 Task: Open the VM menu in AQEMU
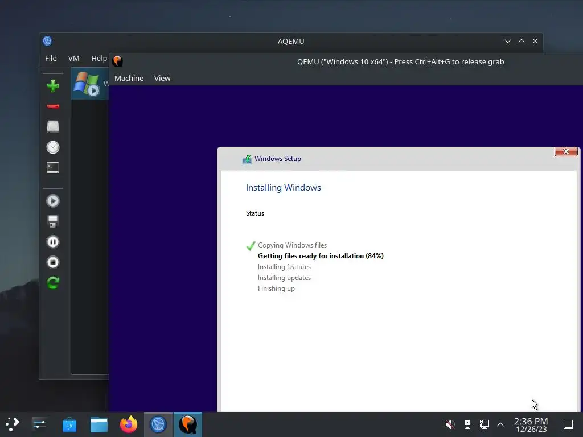click(x=73, y=59)
